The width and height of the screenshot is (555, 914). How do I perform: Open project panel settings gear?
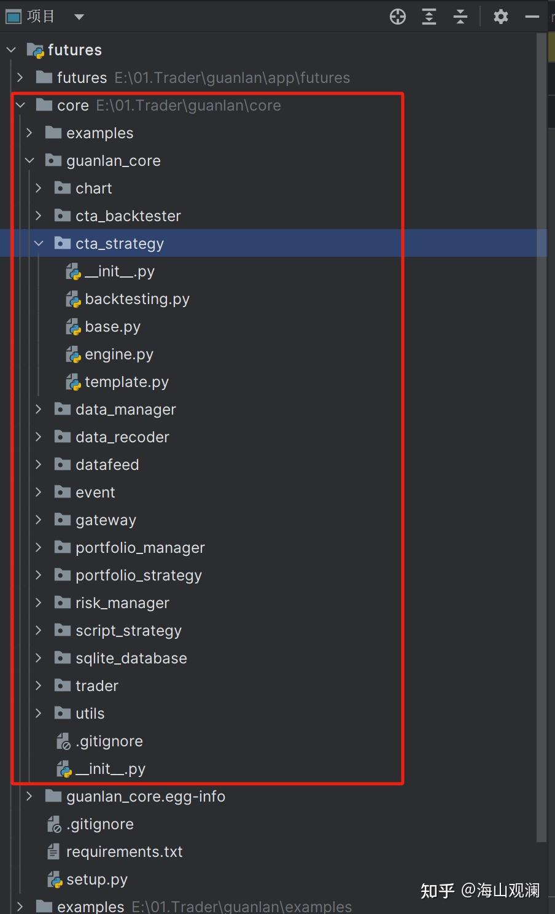point(501,17)
